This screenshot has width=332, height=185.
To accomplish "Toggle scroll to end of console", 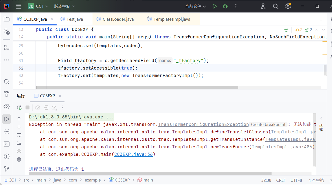I will pyautogui.click(x=19, y=143).
